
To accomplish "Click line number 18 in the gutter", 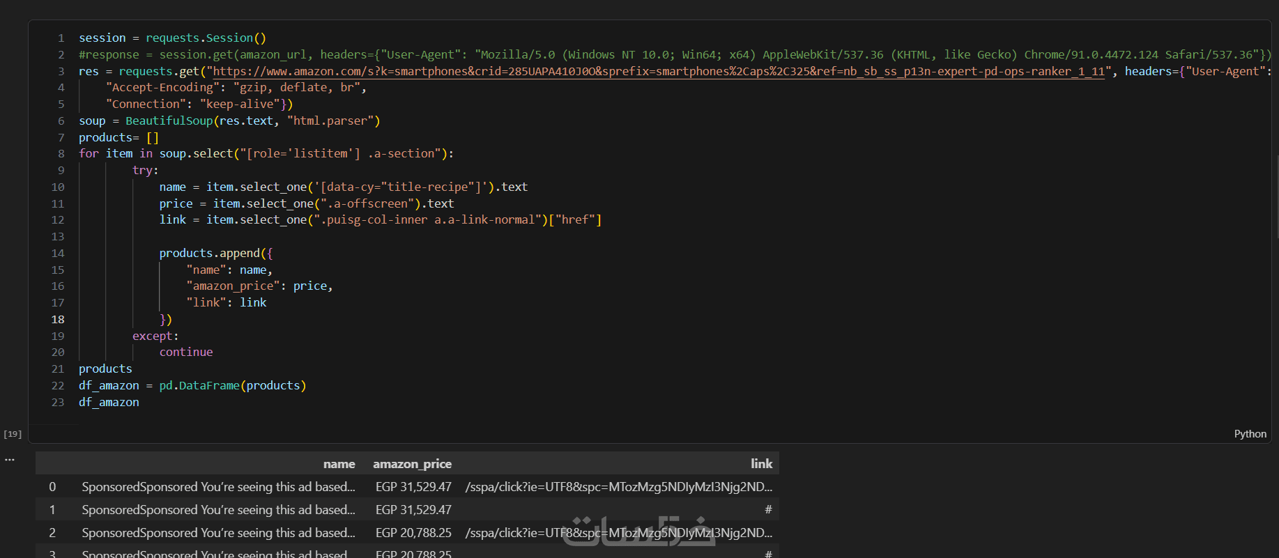I will click(x=58, y=319).
